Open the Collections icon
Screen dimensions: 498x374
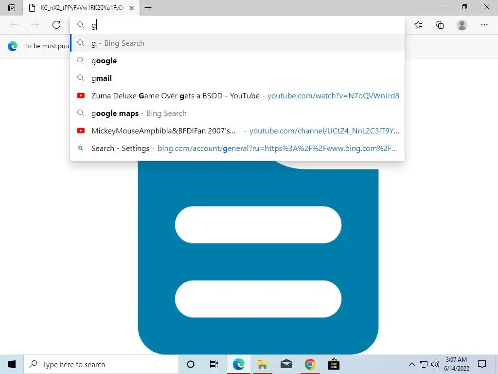coord(440,25)
